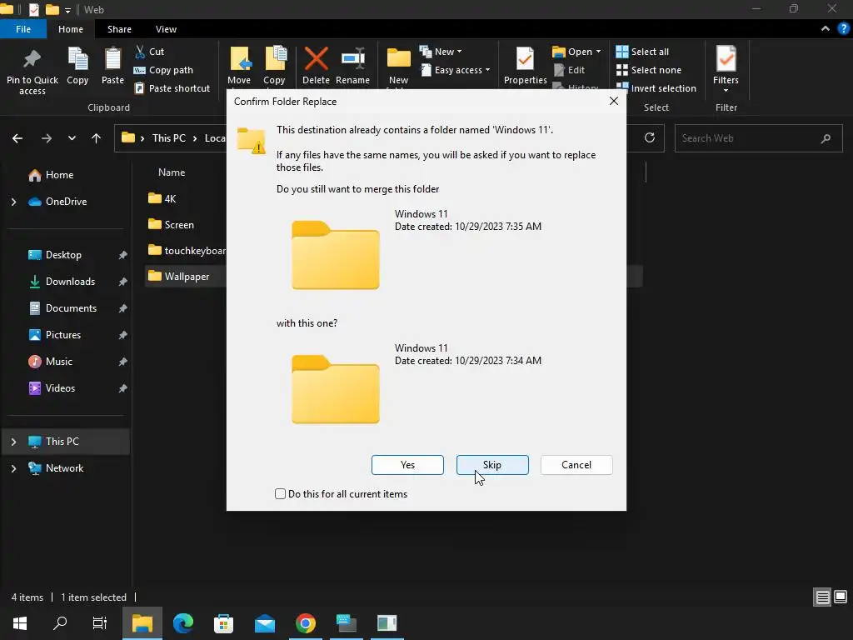
Task: Open taskbar Search icon
Action: click(x=60, y=623)
